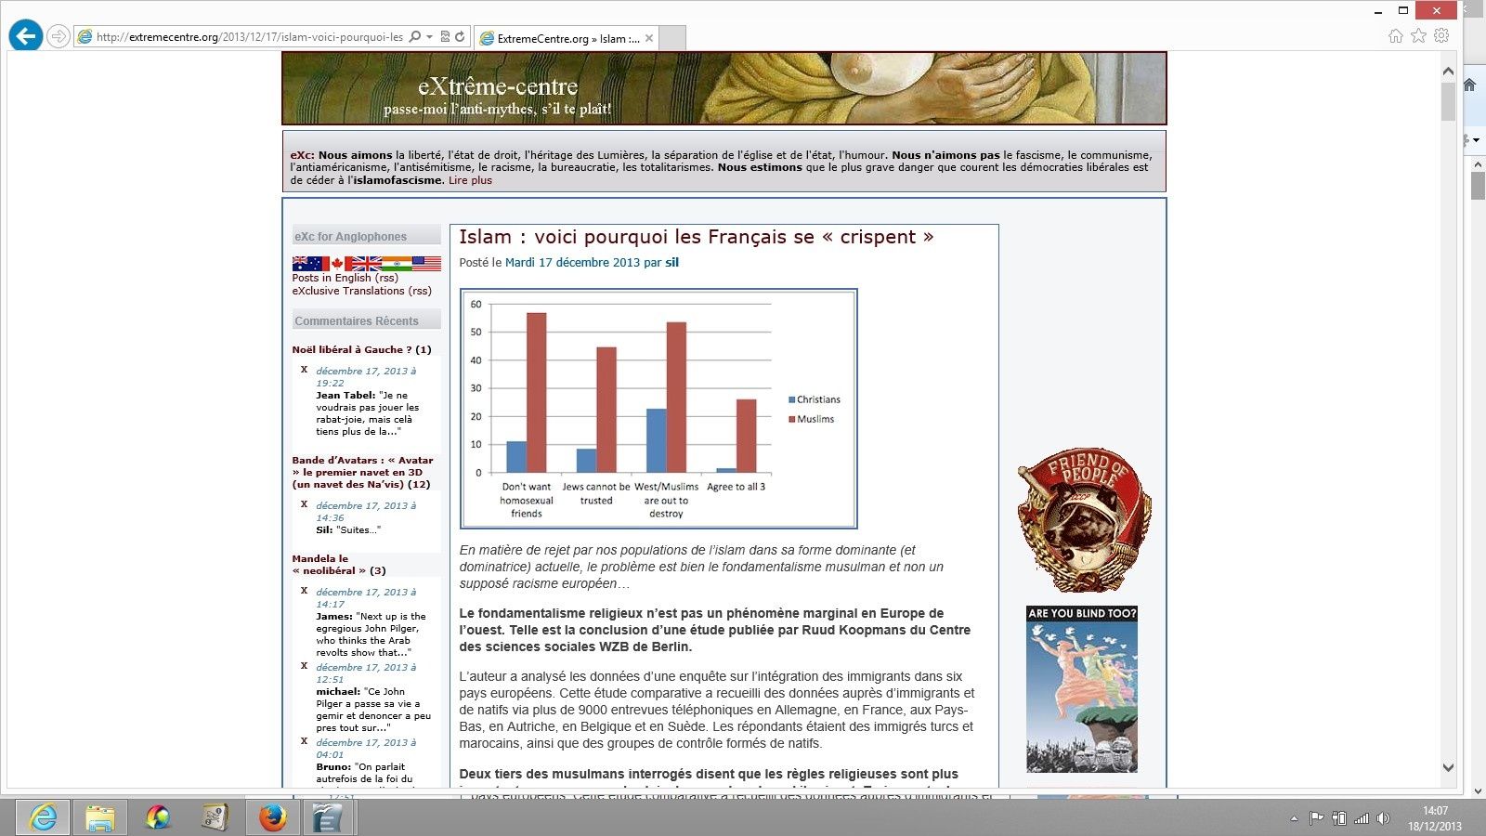This screenshot has height=836, width=1486.
Task: Click the X marker beside Jean Tabel comment
Action: click(304, 370)
